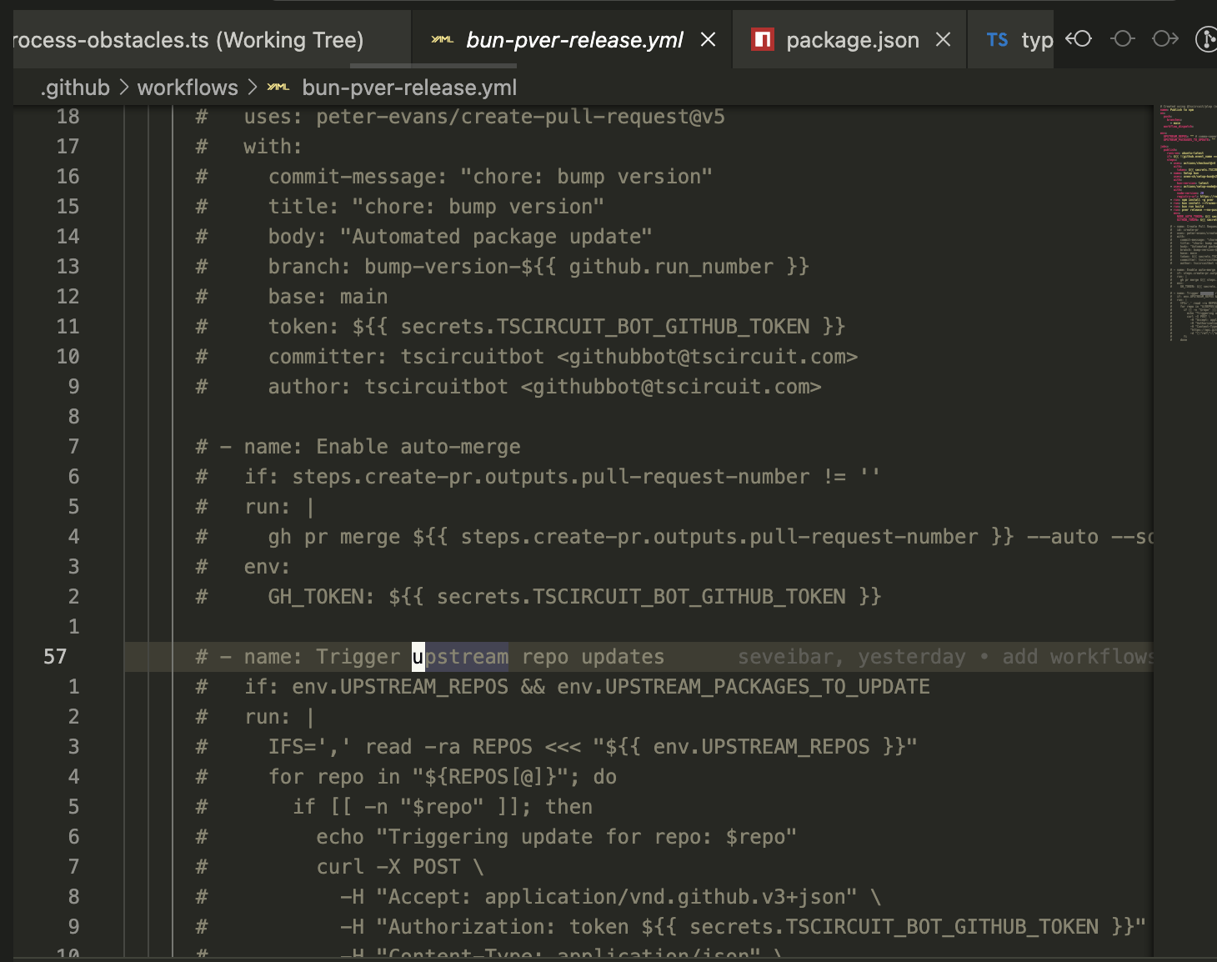Close the bun-pver-release.yml tab
The height and width of the screenshot is (962, 1217).
pyautogui.click(x=708, y=39)
